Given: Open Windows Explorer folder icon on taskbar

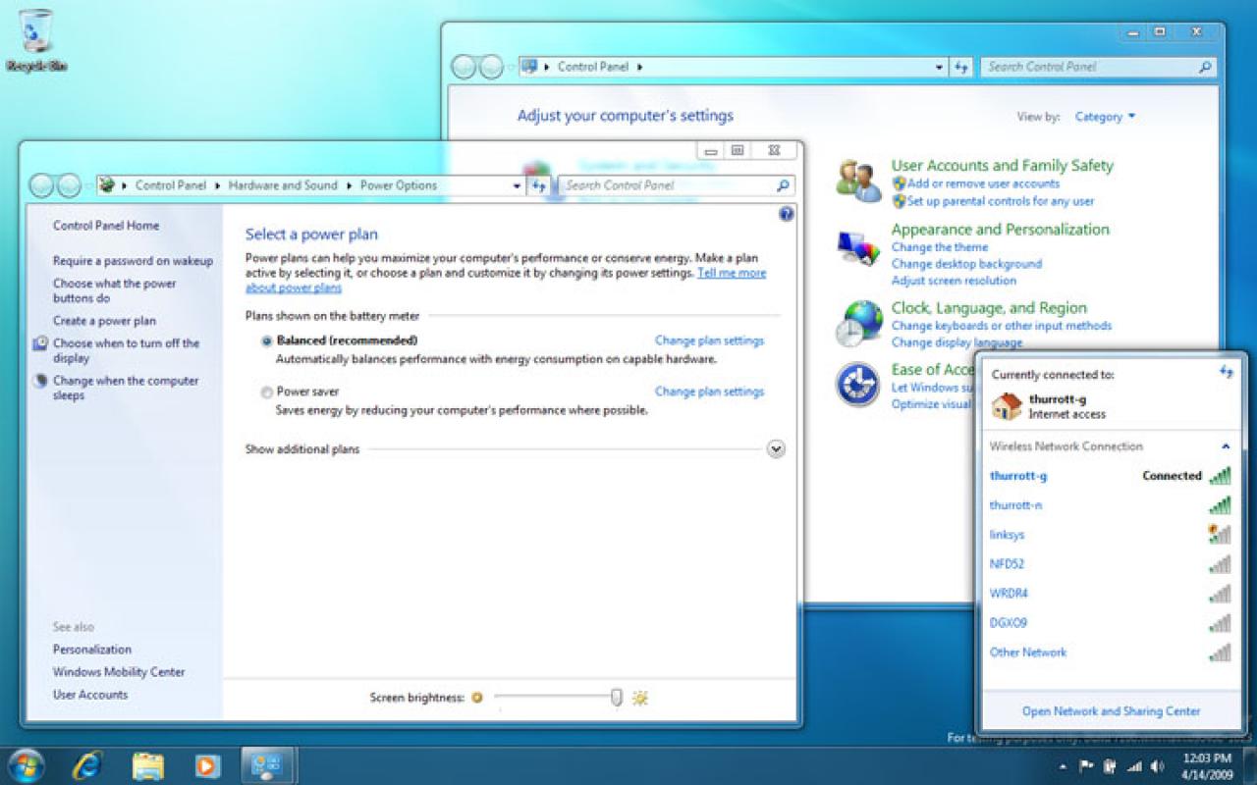Looking at the screenshot, I should tap(147, 765).
